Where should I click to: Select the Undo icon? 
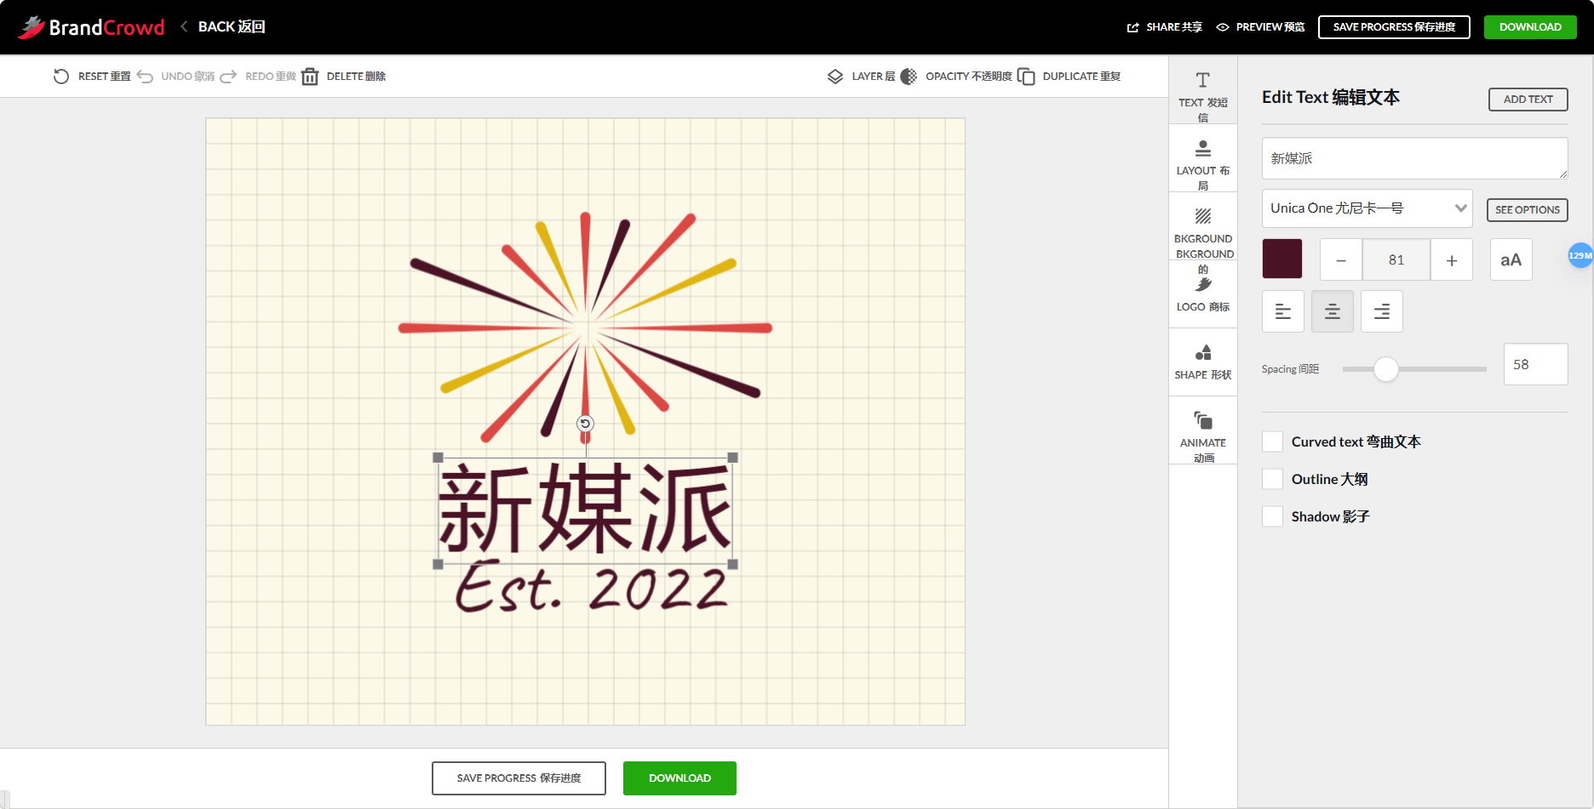point(144,76)
